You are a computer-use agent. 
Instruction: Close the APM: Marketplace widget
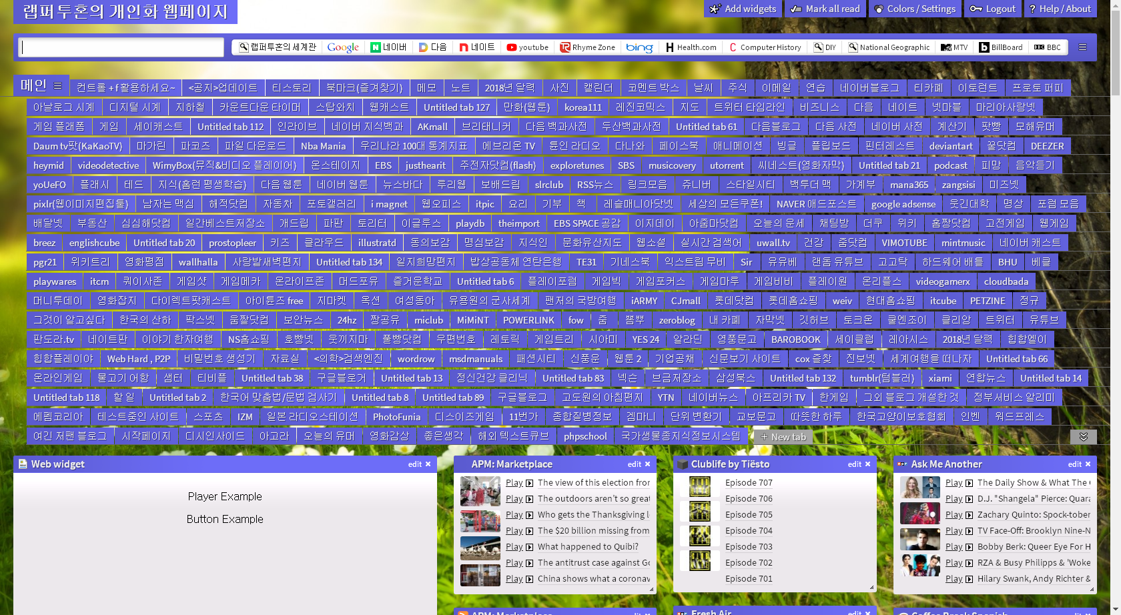point(648,464)
